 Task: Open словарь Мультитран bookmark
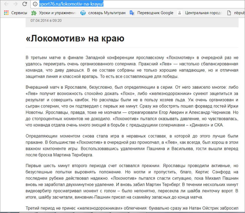pyautogui.click(x=107, y=13)
